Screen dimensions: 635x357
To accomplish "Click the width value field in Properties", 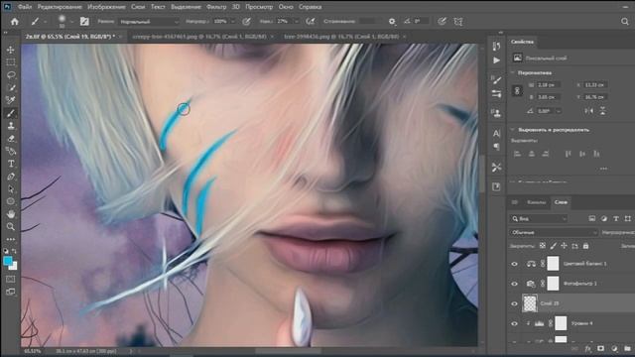I will (x=549, y=85).
